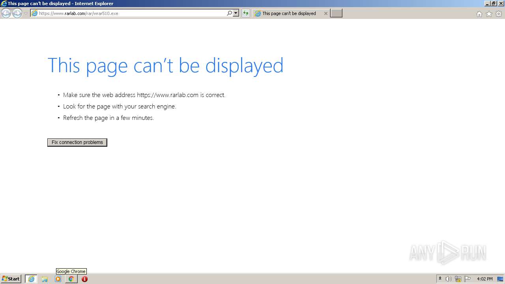Open Favorites via the star icon
This screenshot has width=505, height=284.
click(489, 14)
